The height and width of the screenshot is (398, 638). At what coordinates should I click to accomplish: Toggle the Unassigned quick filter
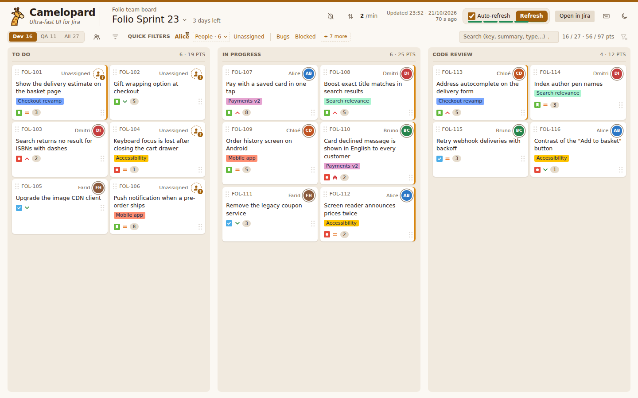pos(249,37)
